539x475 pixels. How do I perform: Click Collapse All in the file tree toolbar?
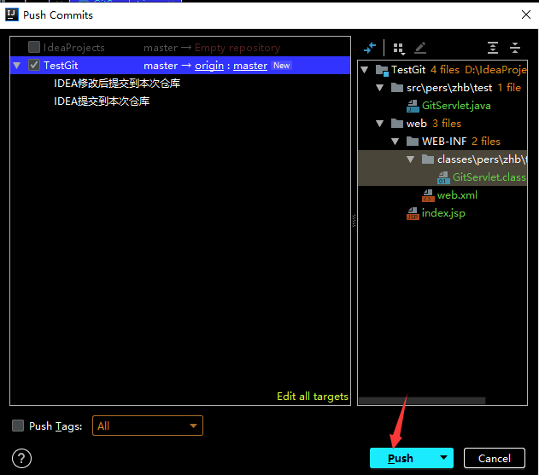(514, 48)
